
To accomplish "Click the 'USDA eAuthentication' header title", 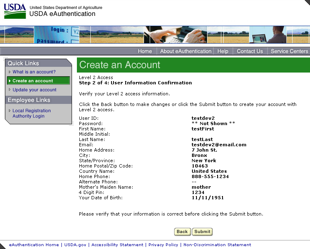I will coord(62,14).
